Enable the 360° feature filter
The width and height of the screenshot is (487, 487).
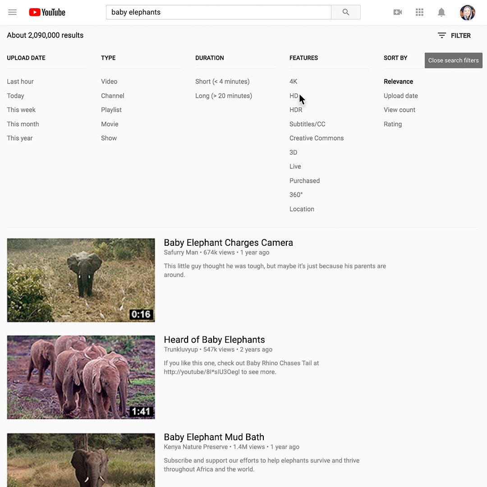(x=296, y=194)
